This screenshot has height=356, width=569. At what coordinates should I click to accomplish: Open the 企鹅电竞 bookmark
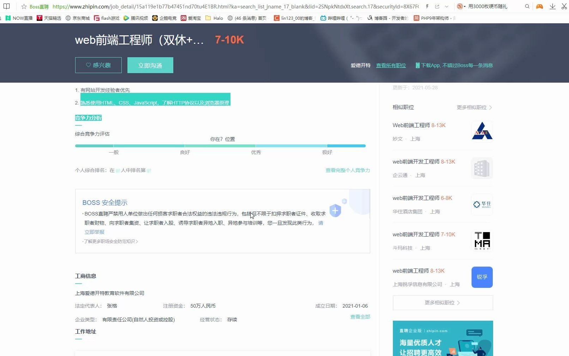pos(164,18)
